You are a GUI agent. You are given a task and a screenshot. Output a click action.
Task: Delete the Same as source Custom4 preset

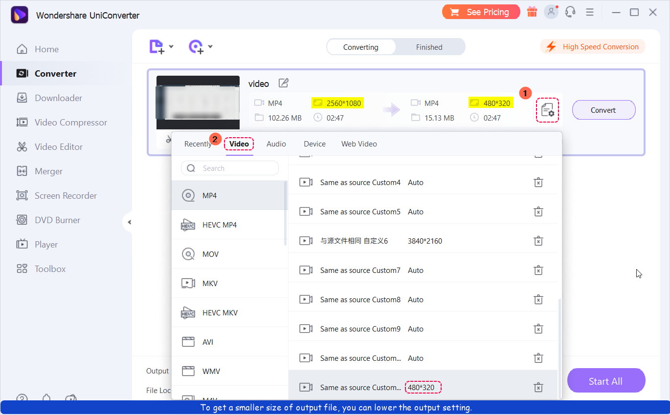[x=538, y=183]
